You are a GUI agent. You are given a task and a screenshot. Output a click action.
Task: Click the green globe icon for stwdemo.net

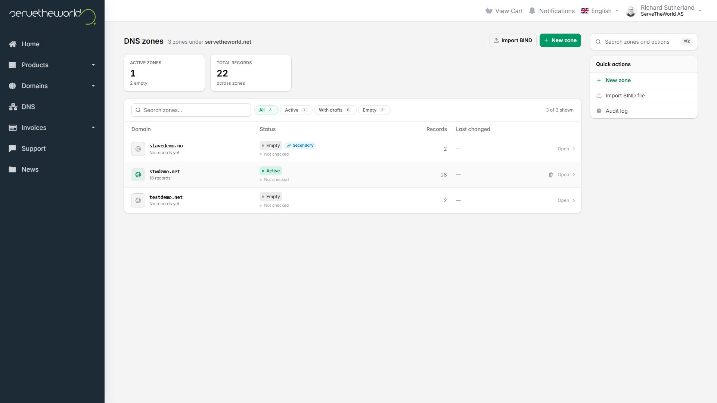click(x=138, y=175)
